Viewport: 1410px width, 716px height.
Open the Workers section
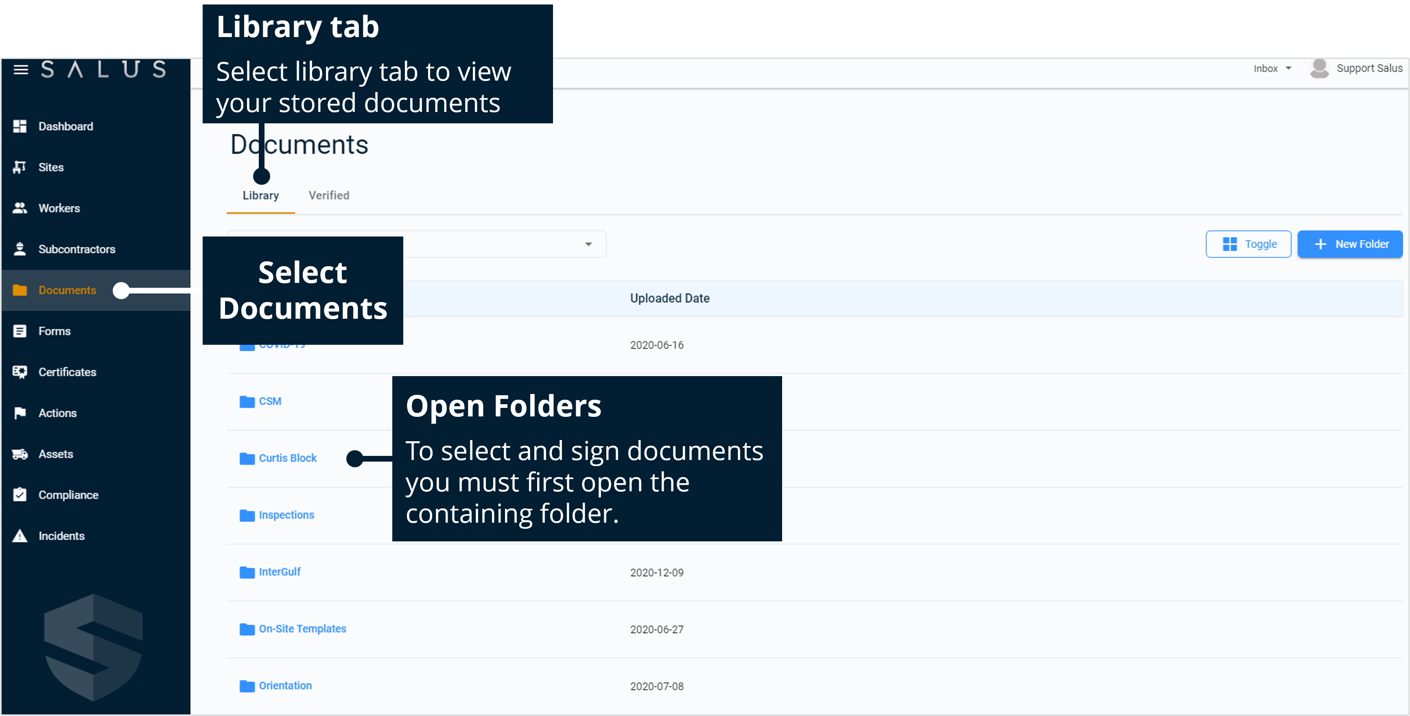(59, 208)
